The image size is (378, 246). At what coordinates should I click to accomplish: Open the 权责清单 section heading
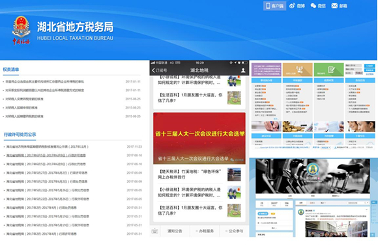(x=11, y=70)
